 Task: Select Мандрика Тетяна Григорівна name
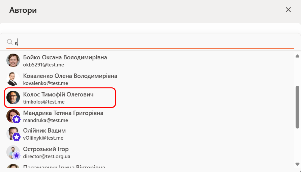coord(63,113)
